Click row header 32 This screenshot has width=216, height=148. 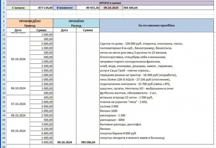pos(4,84)
